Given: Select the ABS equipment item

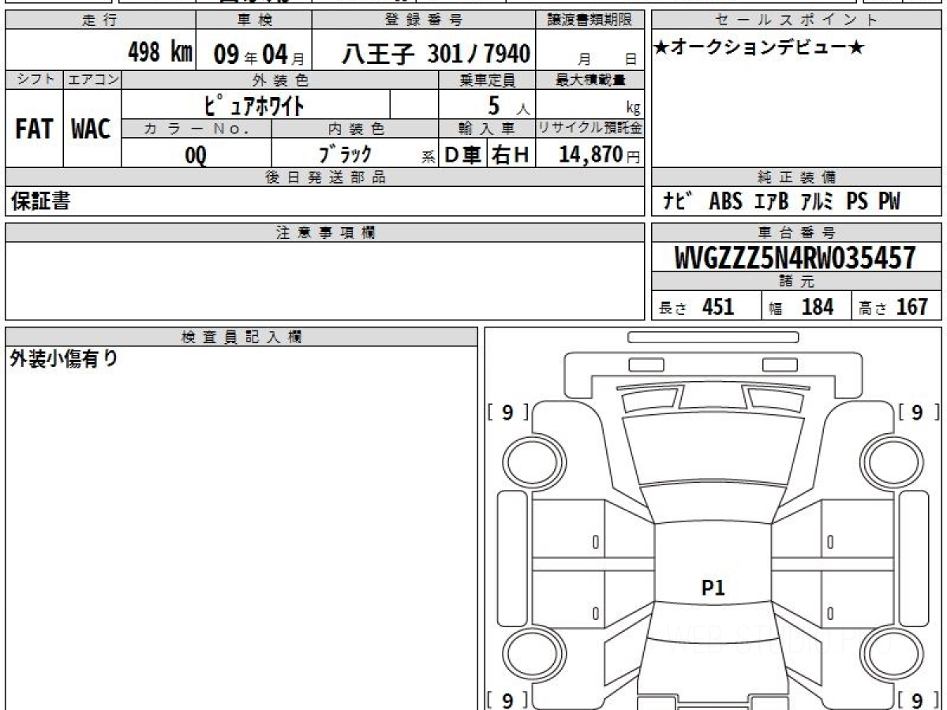Looking at the screenshot, I should tap(725, 202).
